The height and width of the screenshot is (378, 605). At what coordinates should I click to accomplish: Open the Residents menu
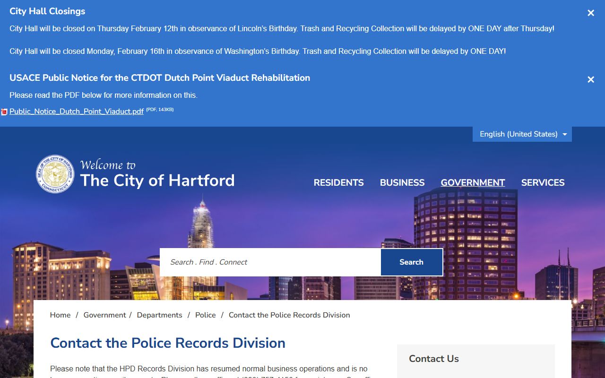338,183
